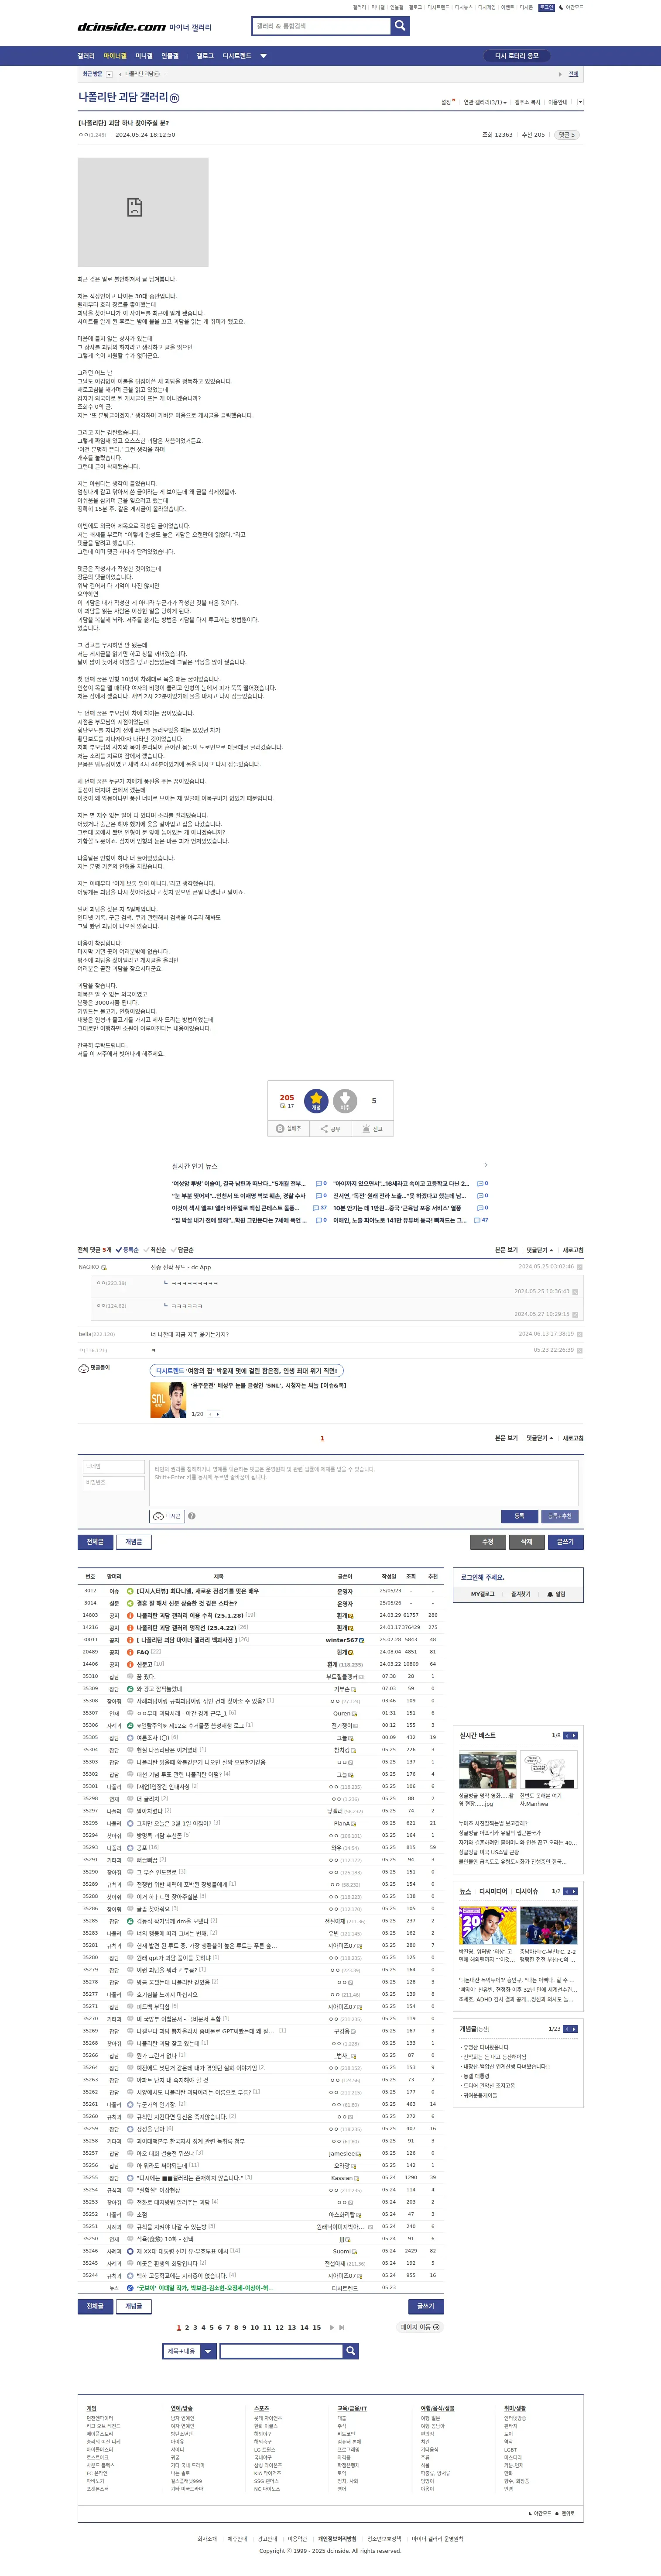Select 최신순 comment sort option
661x2576 pixels.
pyautogui.click(x=155, y=1250)
